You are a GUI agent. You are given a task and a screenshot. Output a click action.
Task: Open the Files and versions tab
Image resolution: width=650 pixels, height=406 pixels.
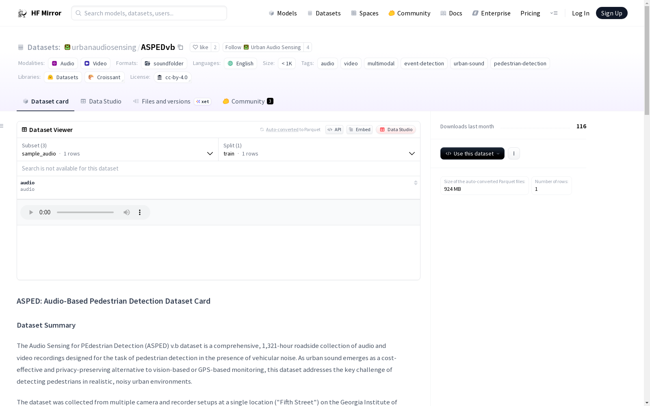pyautogui.click(x=172, y=101)
